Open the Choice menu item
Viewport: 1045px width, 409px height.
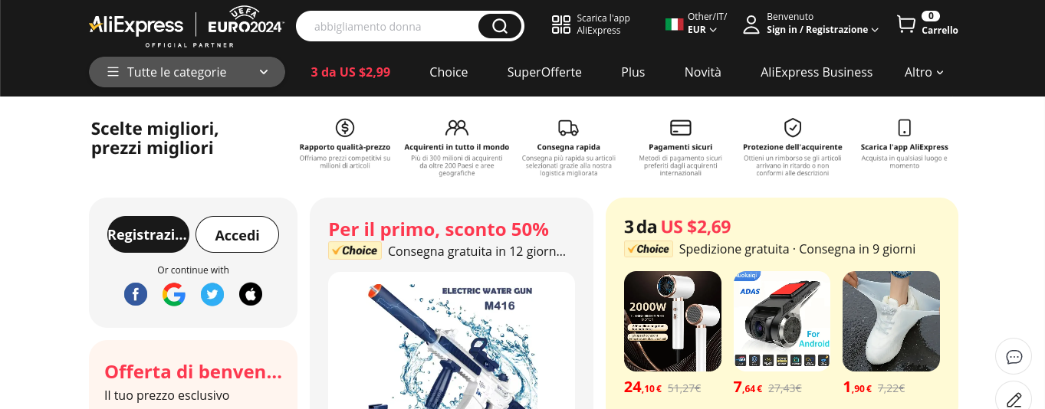(x=449, y=72)
